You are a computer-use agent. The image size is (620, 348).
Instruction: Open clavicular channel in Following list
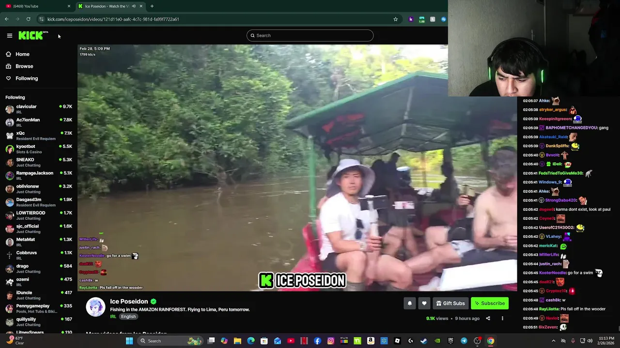click(x=39, y=109)
